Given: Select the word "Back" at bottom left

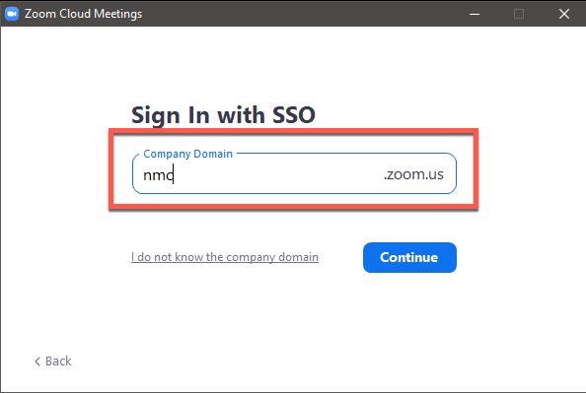Looking at the screenshot, I should [58, 361].
